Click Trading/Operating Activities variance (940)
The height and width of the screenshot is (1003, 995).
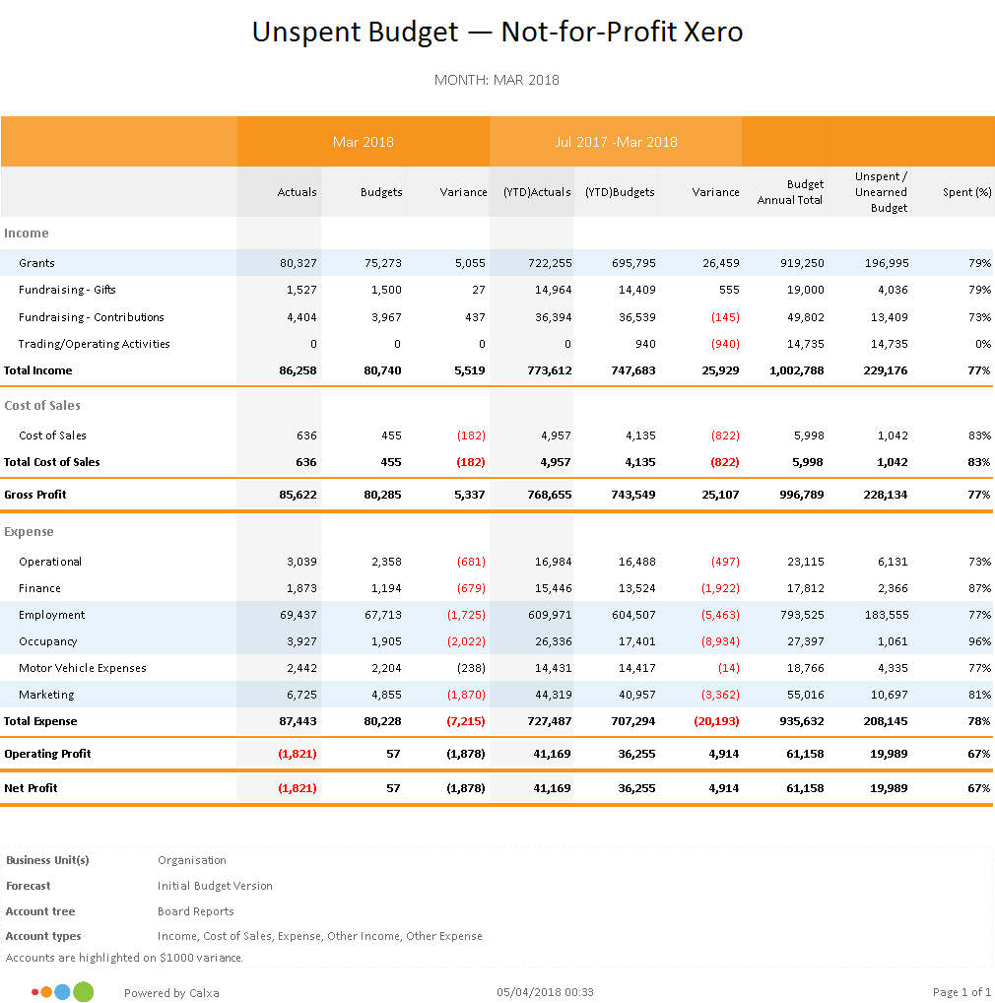pos(725,344)
